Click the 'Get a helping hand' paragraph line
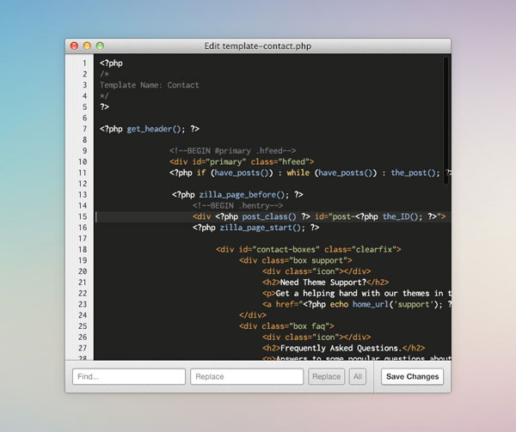Screen dimensions: 516x432 point(357,294)
